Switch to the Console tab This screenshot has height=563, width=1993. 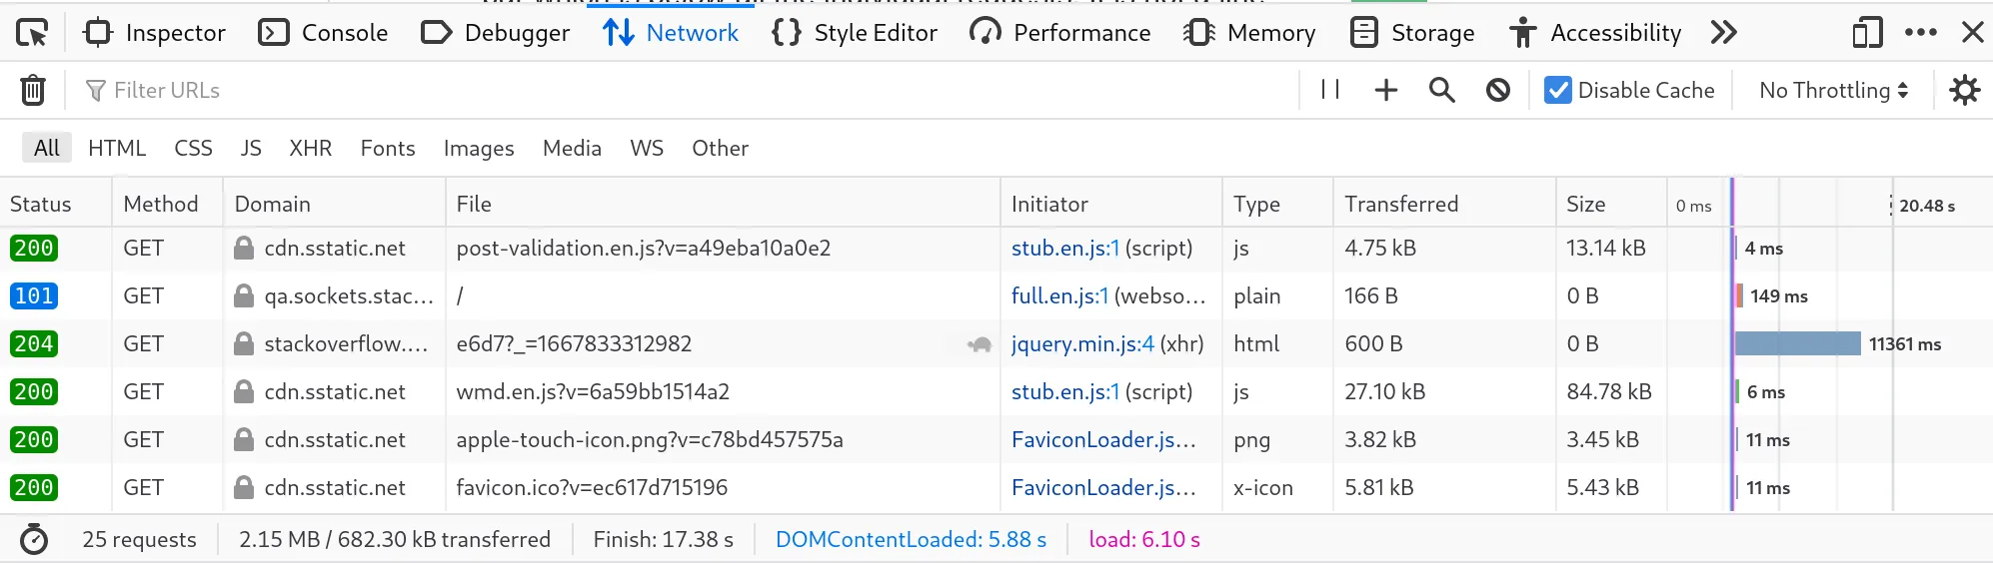click(324, 33)
